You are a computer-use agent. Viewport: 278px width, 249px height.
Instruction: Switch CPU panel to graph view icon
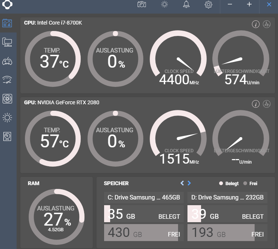pos(267,24)
